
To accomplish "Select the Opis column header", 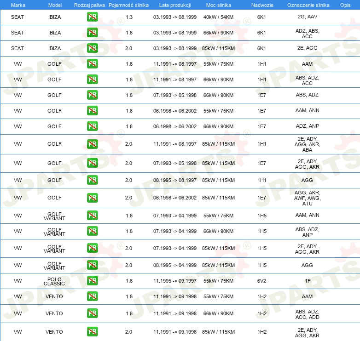I will [345, 5].
